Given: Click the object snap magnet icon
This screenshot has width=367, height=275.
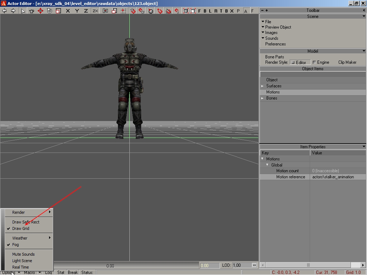Looking at the screenshot, I should [133, 11].
